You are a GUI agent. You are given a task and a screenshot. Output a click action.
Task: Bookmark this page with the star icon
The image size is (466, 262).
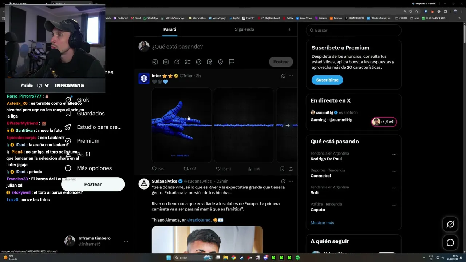coord(416,11)
